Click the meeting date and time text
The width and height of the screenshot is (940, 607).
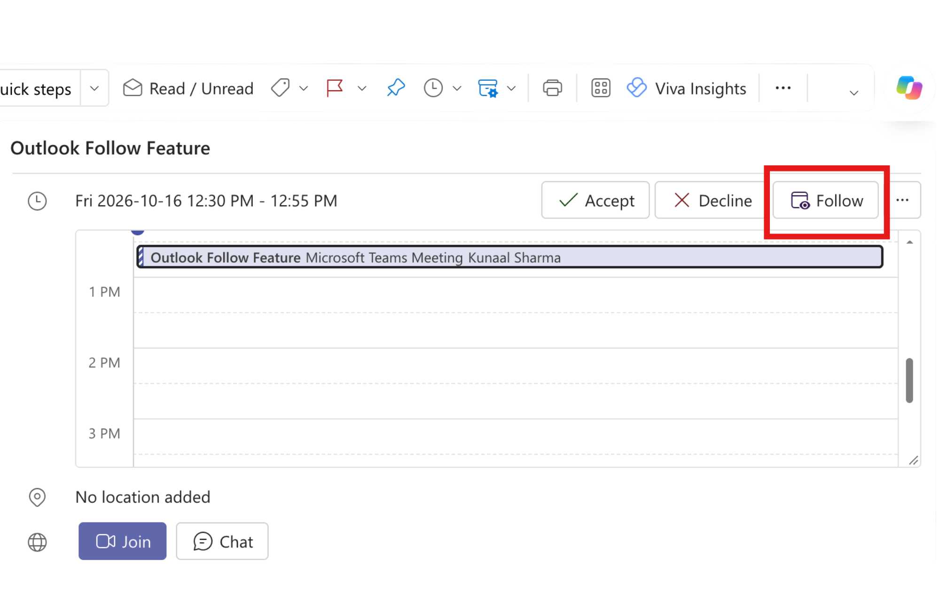click(206, 201)
